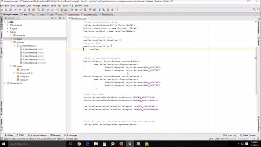Viewport: 261px width, 147px height.
Task: Click the Windows Start button
Action: [4, 144]
